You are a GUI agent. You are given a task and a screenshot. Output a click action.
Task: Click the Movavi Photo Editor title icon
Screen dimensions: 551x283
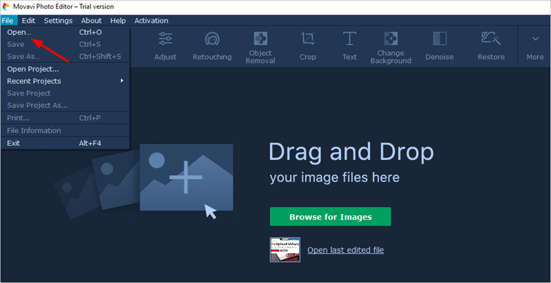tap(6, 7)
